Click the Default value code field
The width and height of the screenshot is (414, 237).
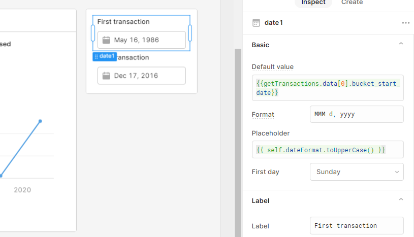coord(328,88)
